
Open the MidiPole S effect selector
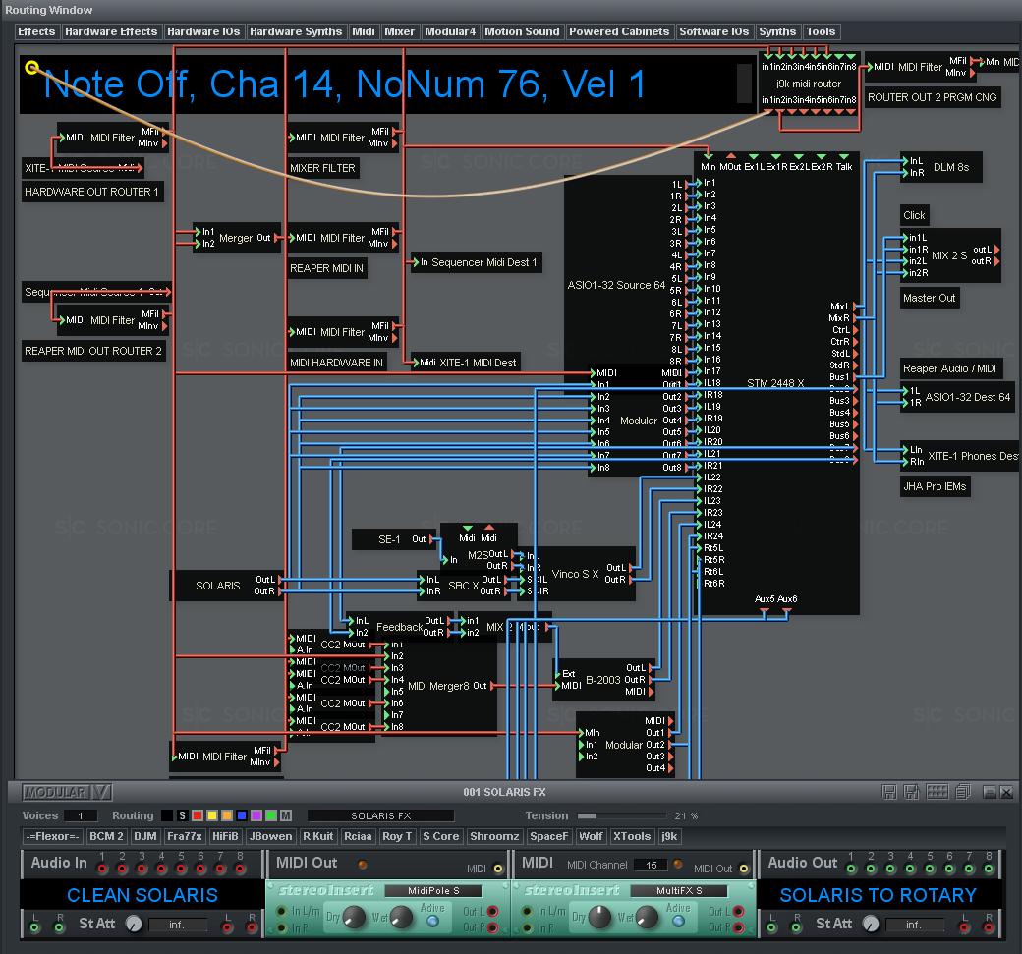[x=433, y=890]
